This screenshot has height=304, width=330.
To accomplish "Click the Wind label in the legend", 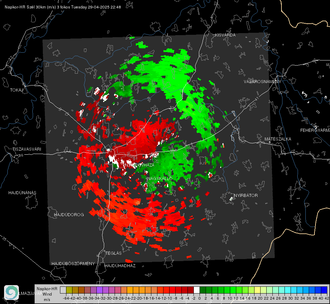I will (47, 294).
